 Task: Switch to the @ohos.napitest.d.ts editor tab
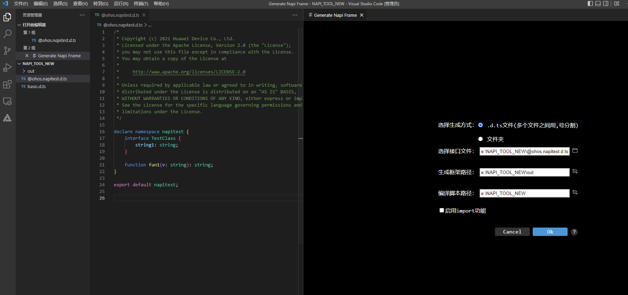click(120, 15)
